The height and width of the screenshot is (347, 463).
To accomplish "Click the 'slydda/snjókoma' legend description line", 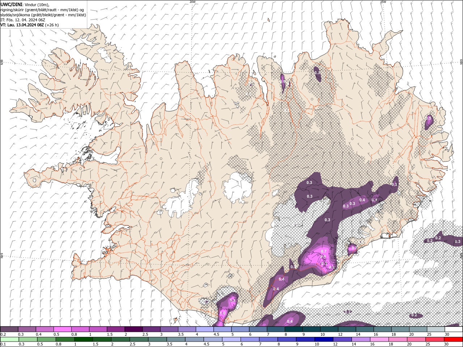I will click(x=43, y=15).
